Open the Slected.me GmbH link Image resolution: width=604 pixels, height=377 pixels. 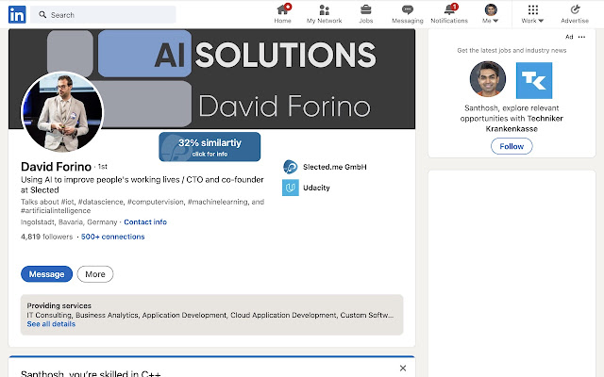tap(335, 167)
